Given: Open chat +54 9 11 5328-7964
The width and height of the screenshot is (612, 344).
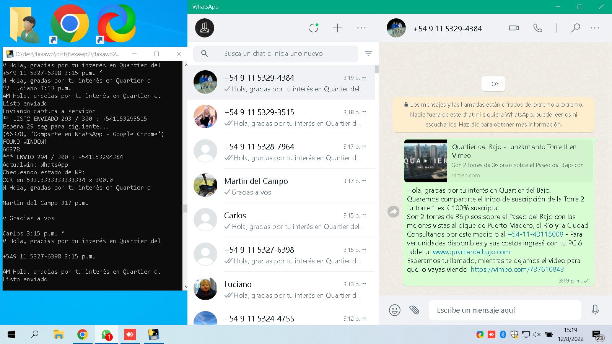Looking at the screenshot, I should coord(281,151).
